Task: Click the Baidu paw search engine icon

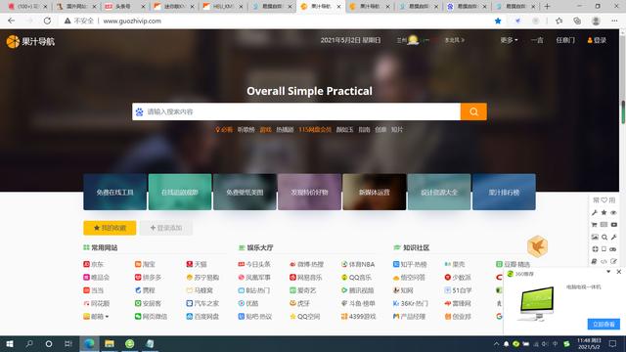Action: pos(139,111)
